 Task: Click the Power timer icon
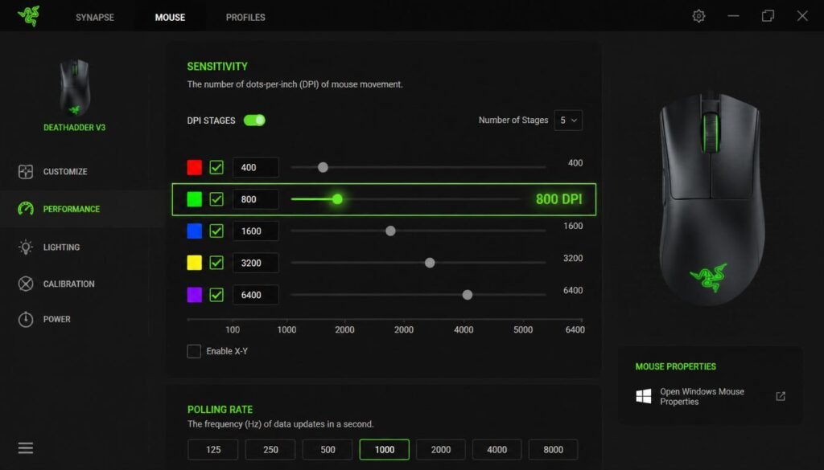tap(25, 319)
